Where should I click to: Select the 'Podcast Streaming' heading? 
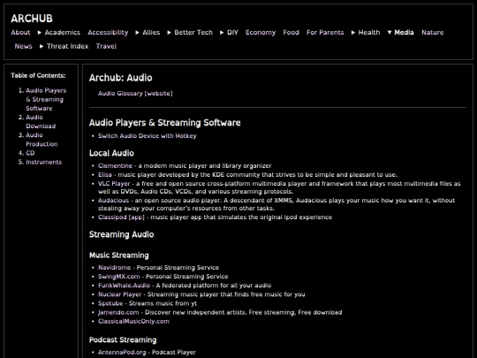(123, 339)
